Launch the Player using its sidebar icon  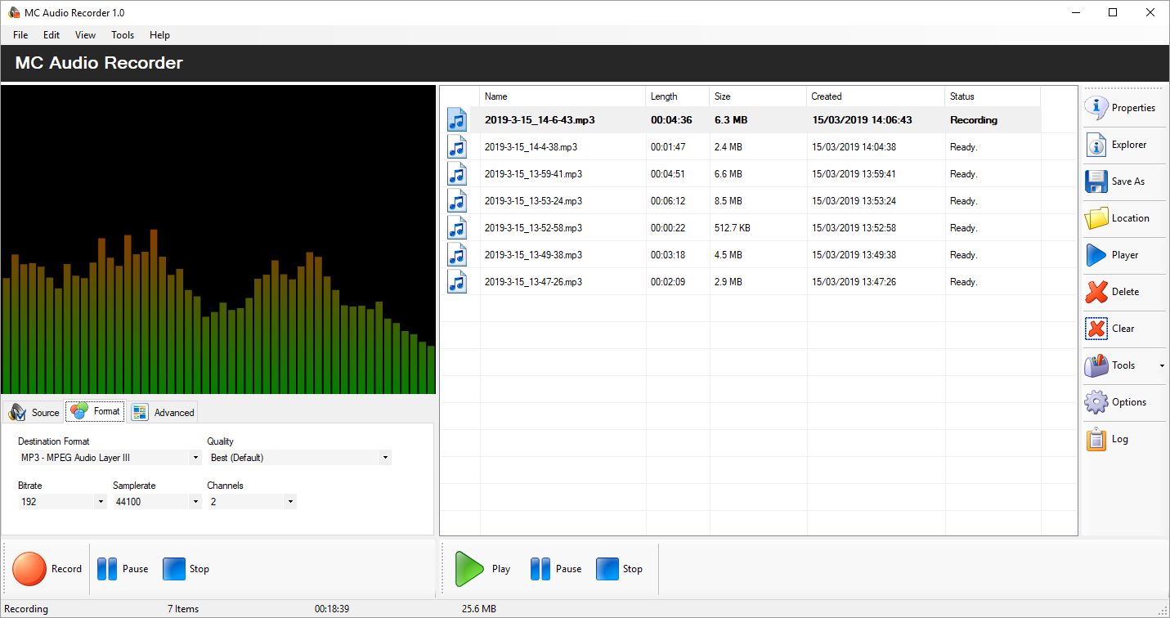pyautogui.click(x=1096, y=255)
